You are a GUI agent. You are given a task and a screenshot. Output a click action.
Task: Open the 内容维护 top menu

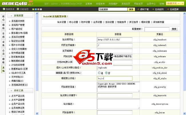point(113,4)
